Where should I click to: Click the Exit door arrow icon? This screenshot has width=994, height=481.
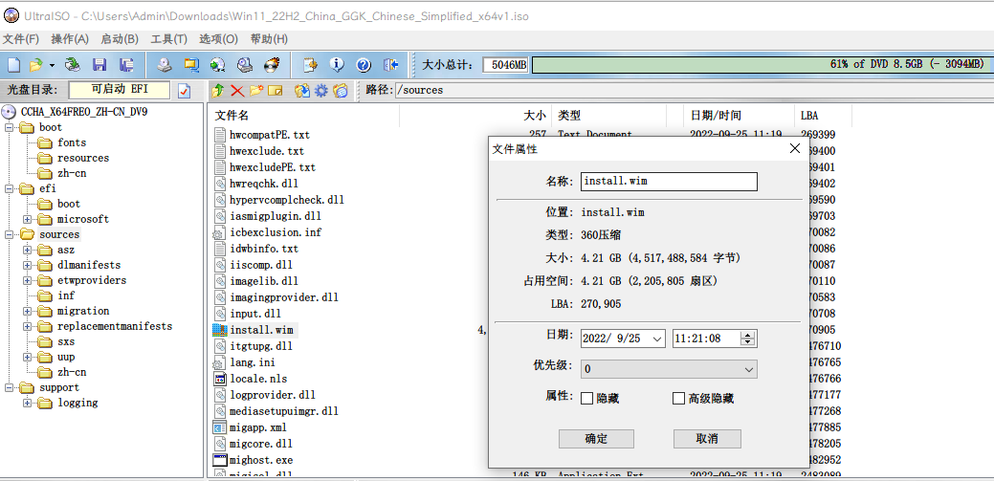coord(390,65)
